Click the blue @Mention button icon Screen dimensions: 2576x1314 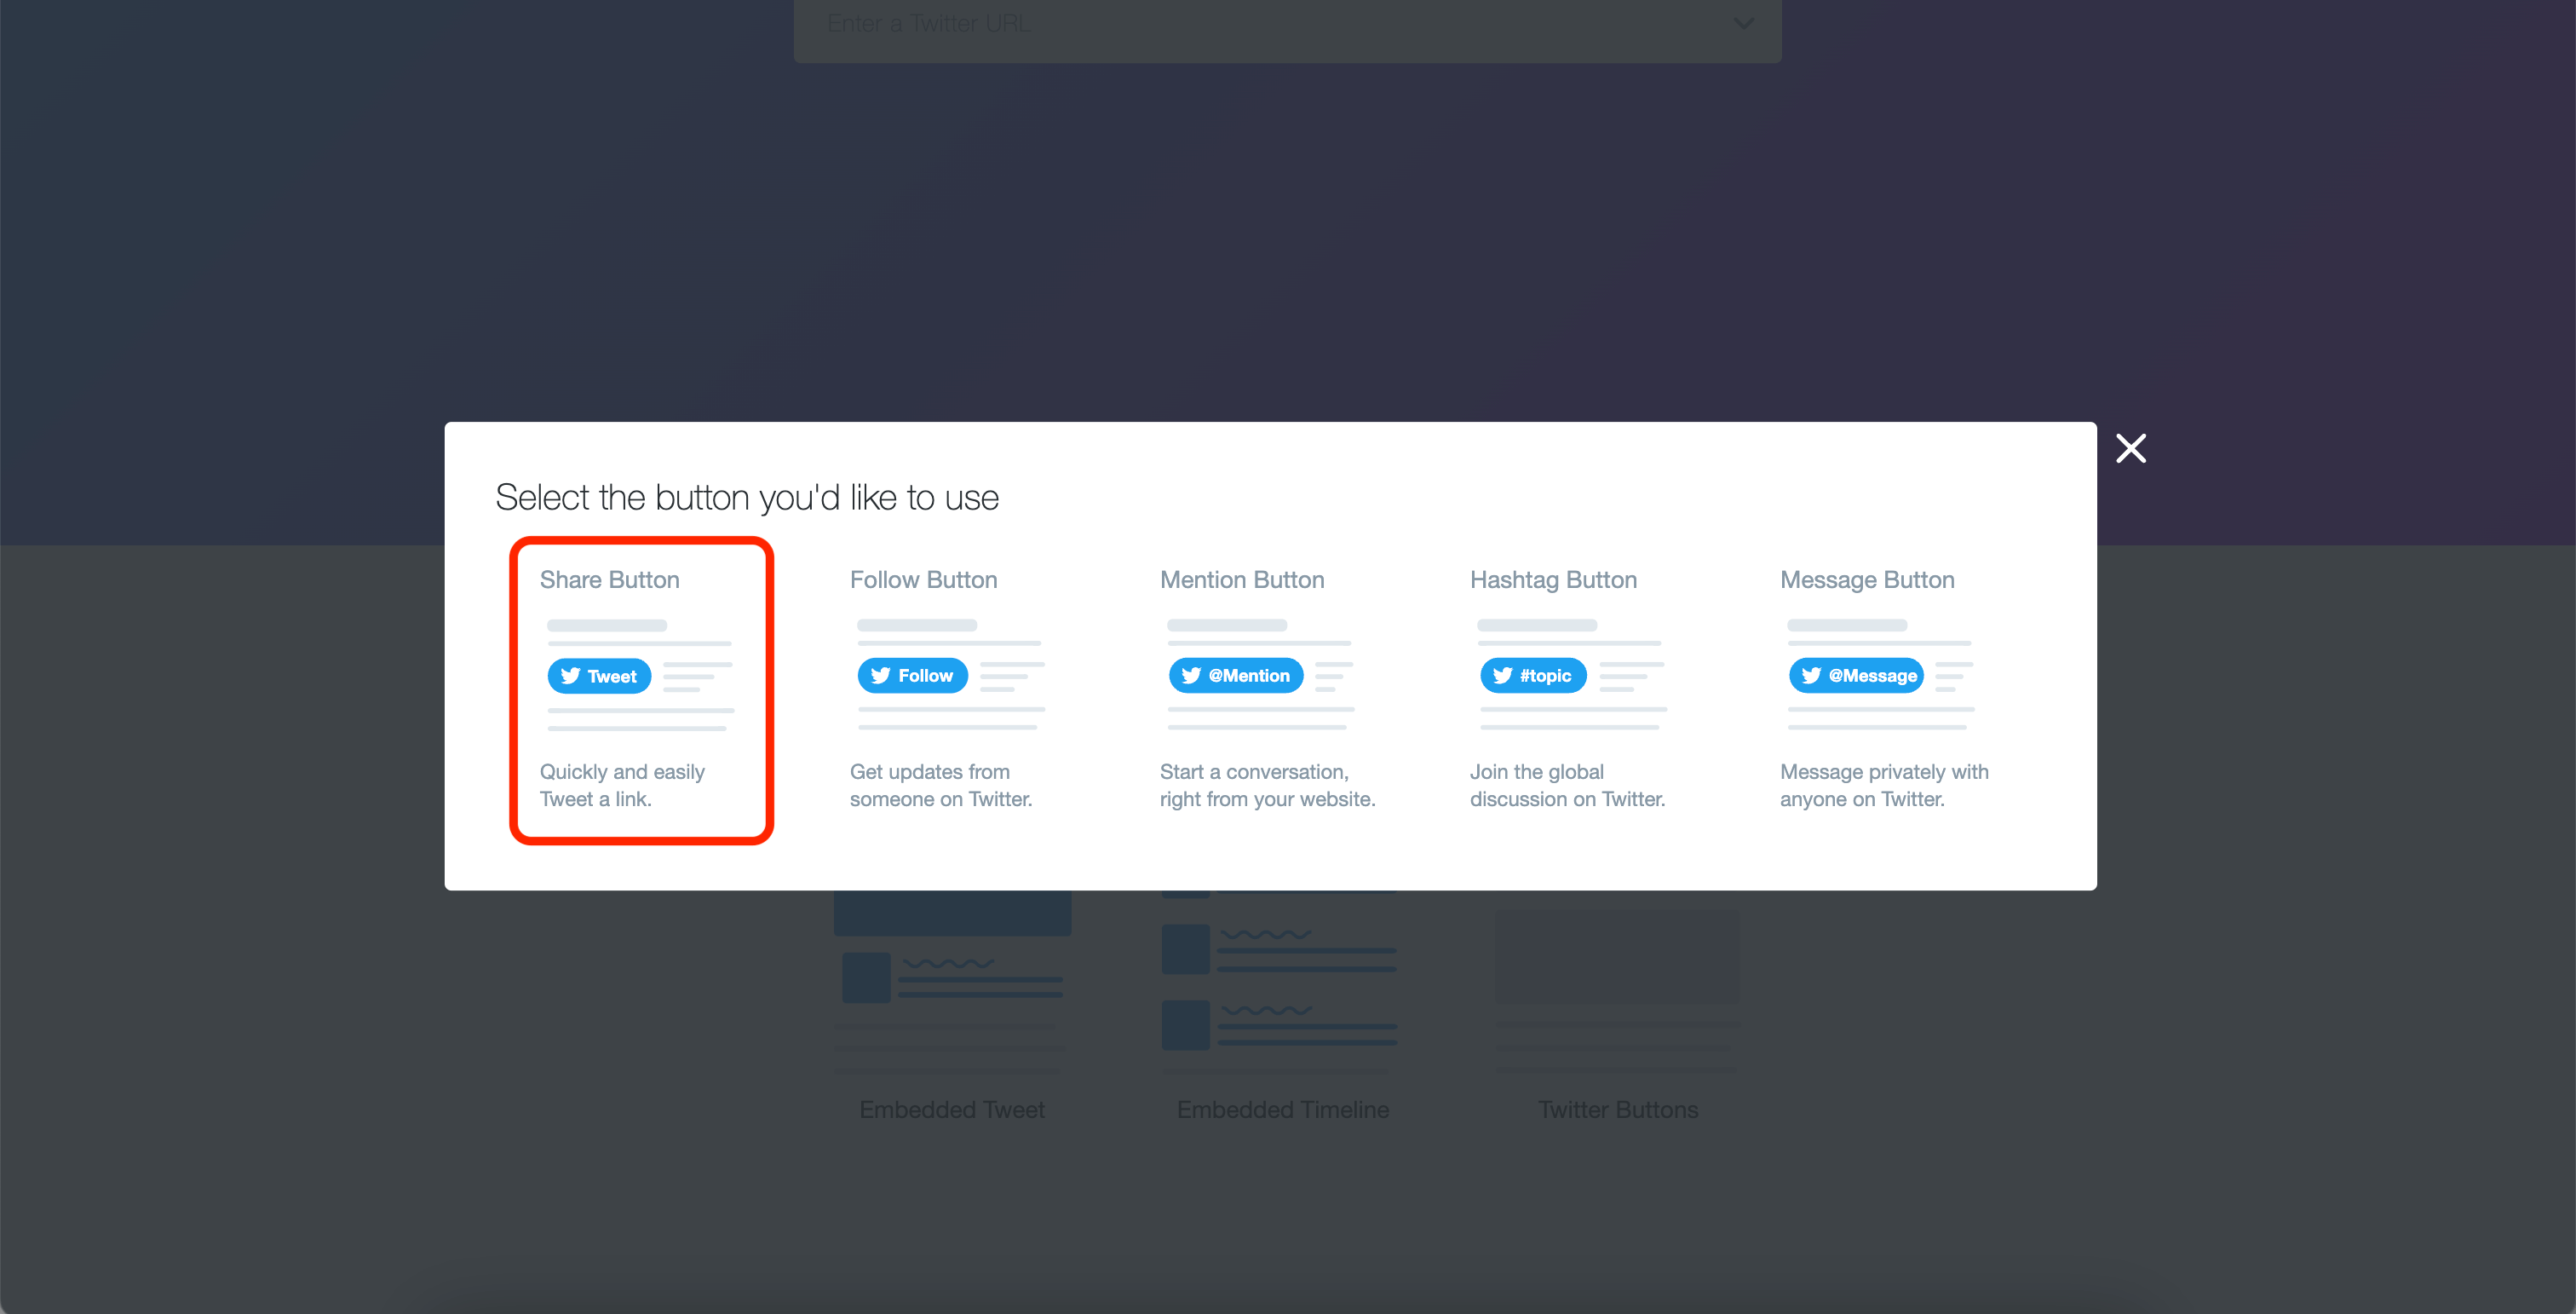pos(1236,676)
